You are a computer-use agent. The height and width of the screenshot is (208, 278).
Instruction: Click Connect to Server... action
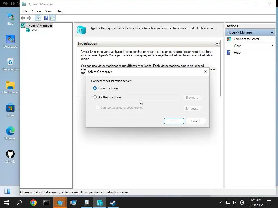click(248, 39)
